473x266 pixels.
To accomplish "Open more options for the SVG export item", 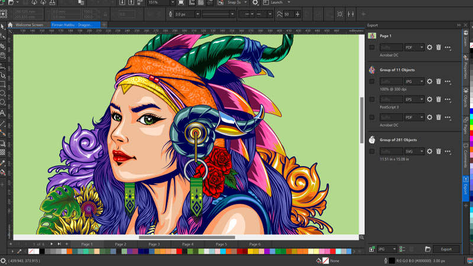I will [x=448, y=151].
